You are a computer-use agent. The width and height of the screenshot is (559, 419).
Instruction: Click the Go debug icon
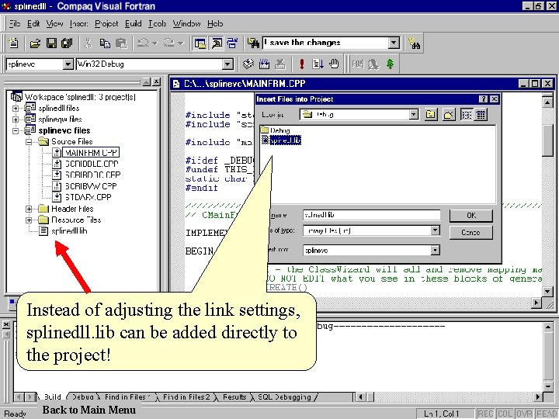point(318,64)
